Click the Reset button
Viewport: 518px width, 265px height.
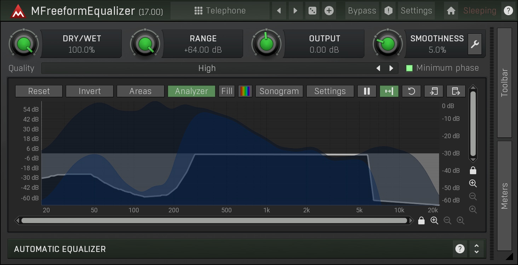click(x=39, y=91)
